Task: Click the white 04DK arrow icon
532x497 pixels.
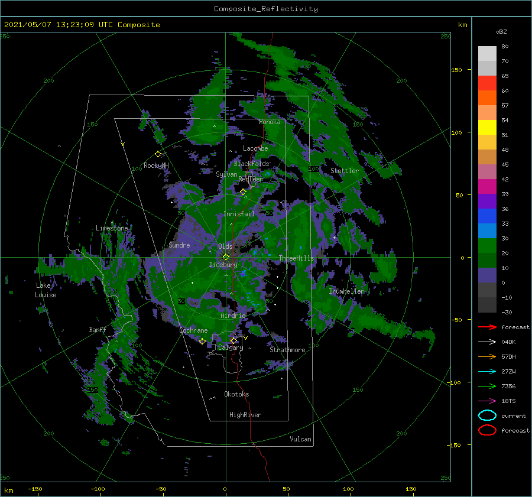Action: [x=487, y=342]
